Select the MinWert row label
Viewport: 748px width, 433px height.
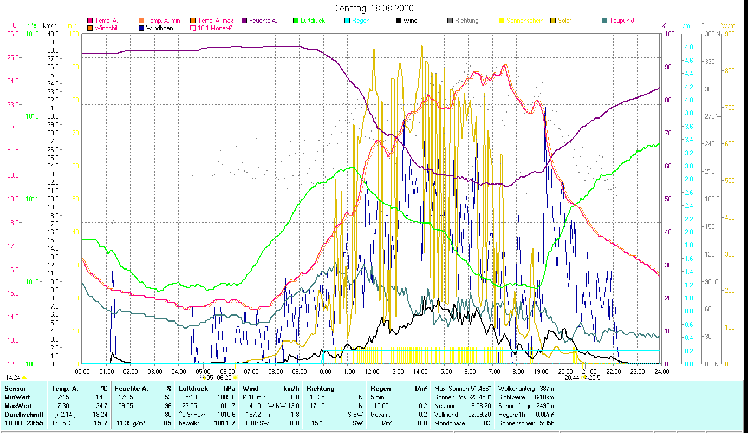tap(17, 397)
